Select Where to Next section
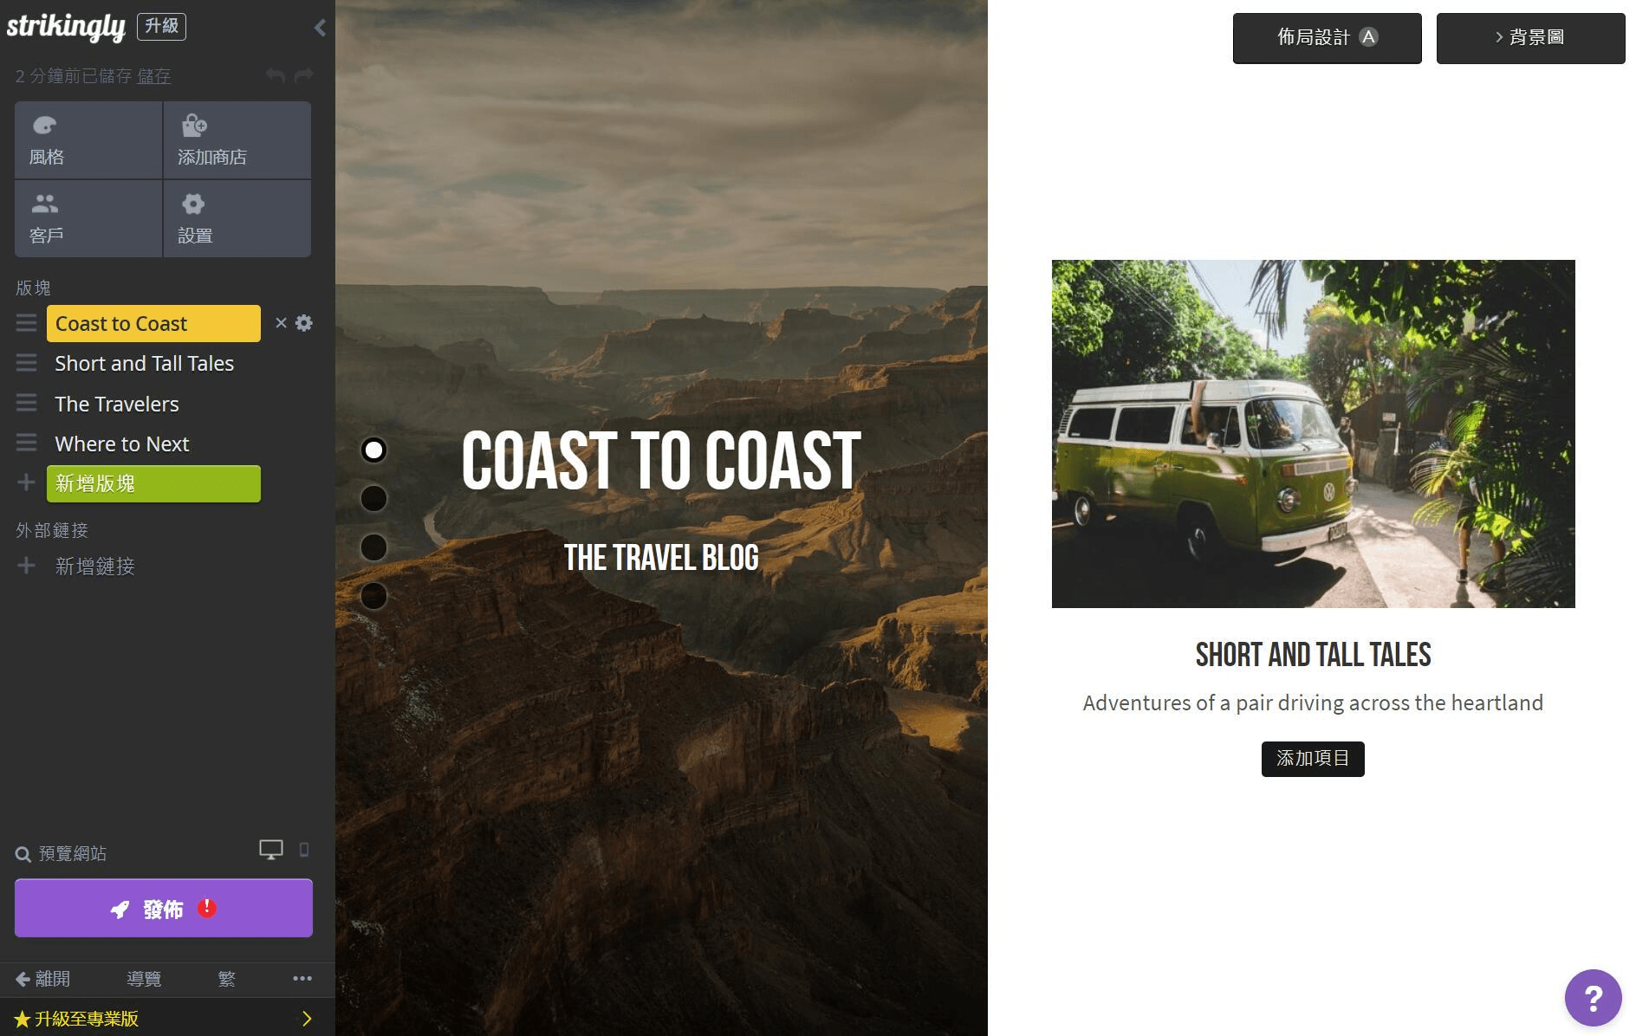1636x1036 pixels. 122,444
